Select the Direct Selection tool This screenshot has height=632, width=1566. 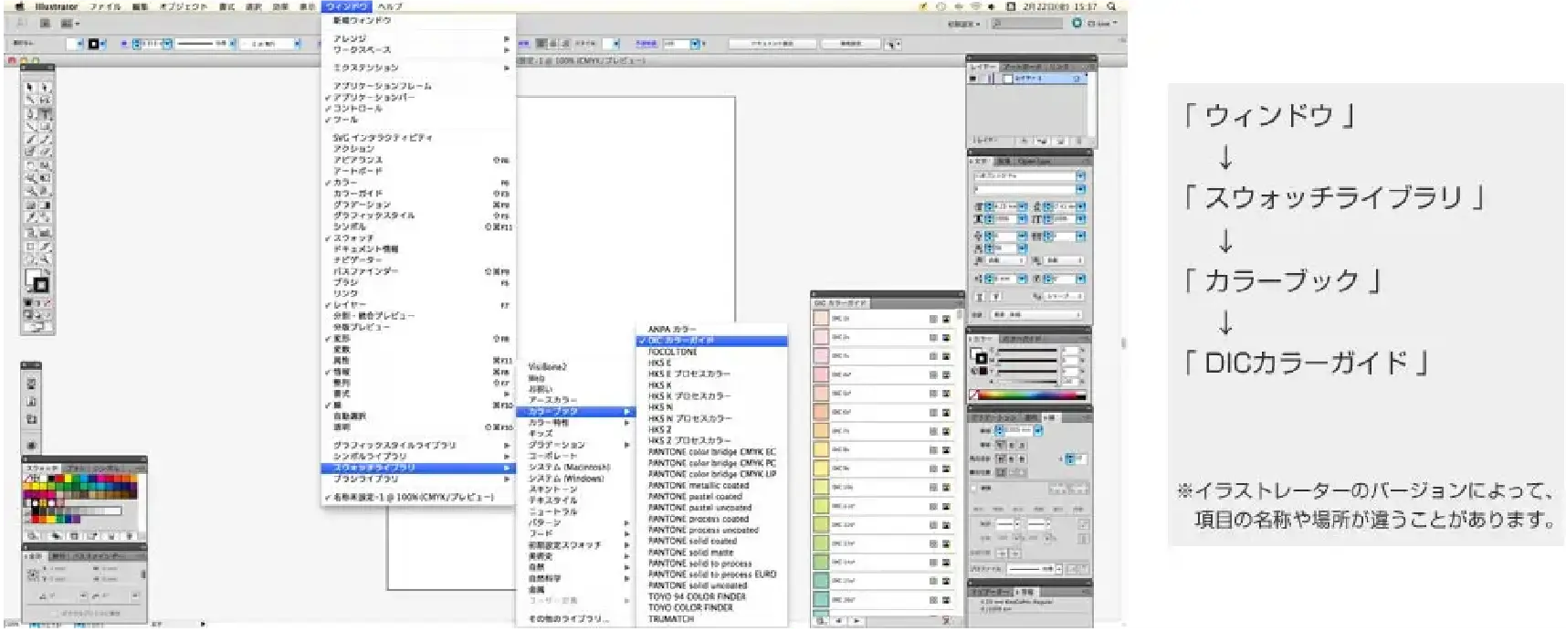tap(46, 88)
